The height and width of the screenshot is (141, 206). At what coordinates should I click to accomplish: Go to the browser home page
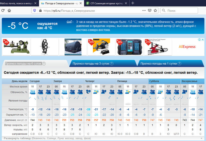click(x=9, y=11)
